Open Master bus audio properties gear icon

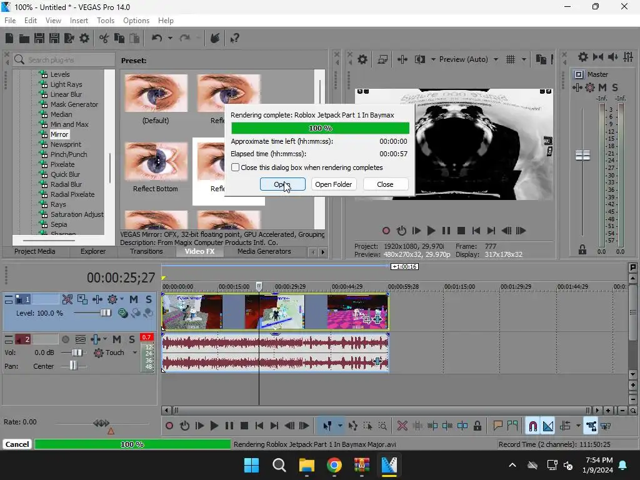[x=583, y=57]
